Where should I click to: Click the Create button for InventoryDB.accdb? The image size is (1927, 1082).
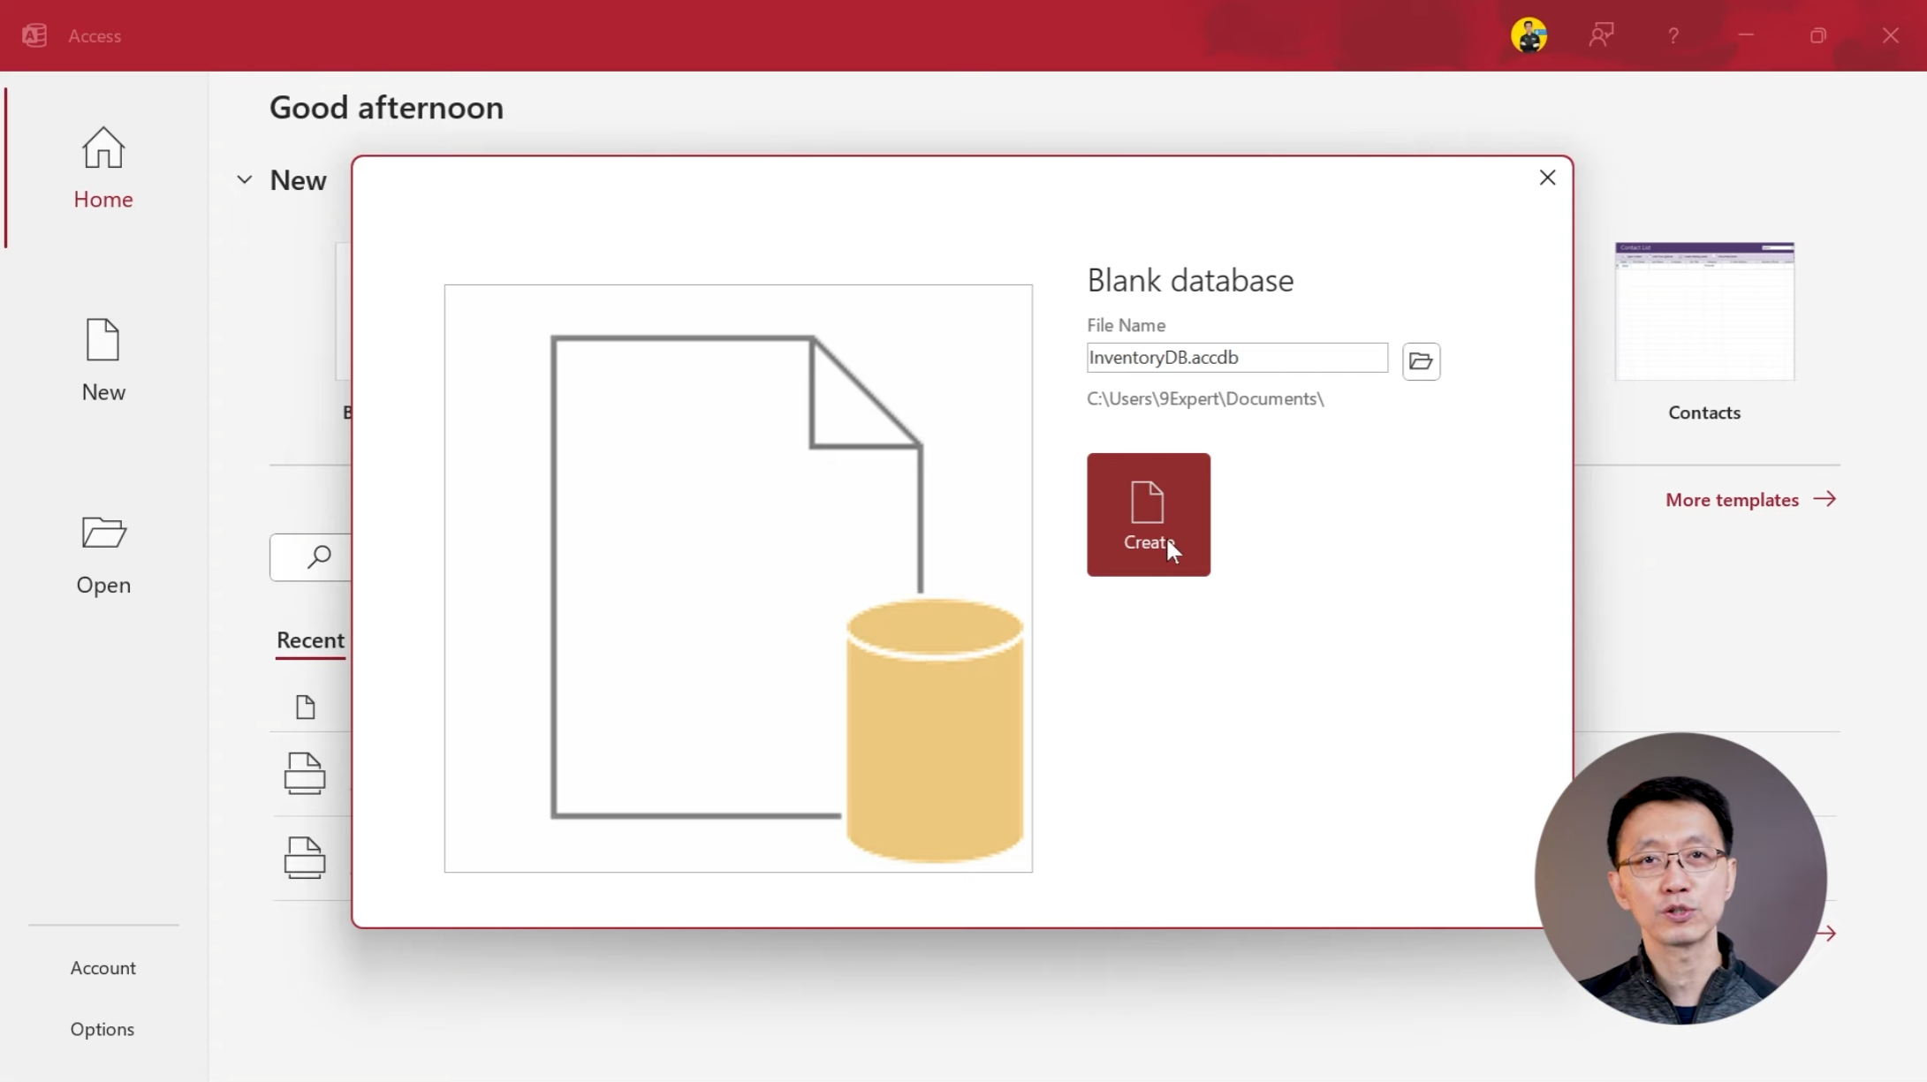tap(1148, 514)
